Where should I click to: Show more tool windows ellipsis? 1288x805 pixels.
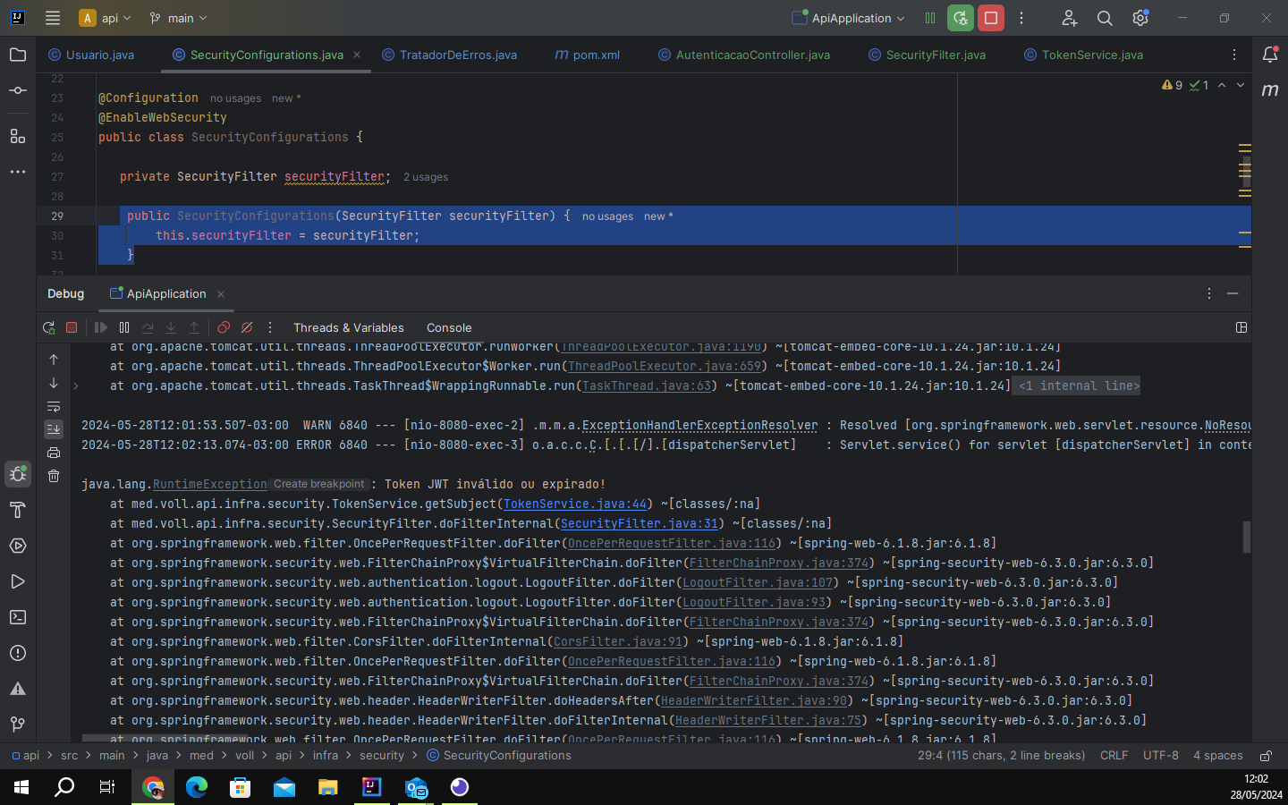[18, 172]
